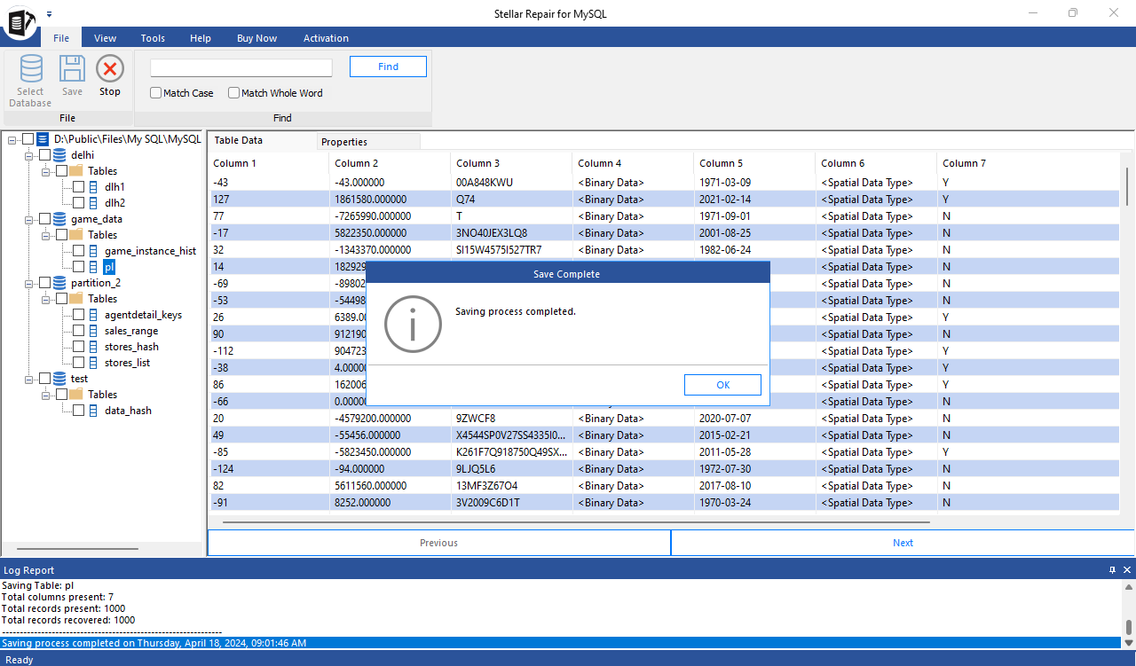
Task: Collapse the Tables node under delhi
Action: tap(46, 171)
